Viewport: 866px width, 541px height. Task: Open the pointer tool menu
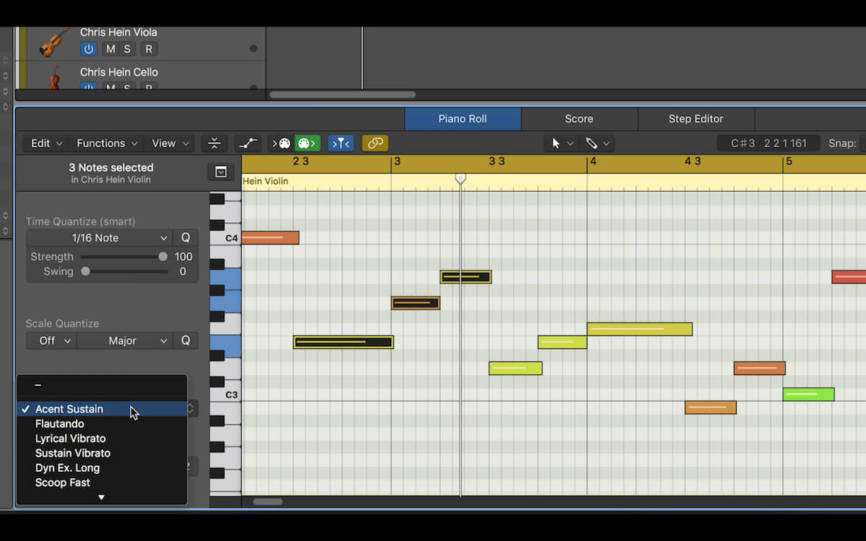click(562, 143)
